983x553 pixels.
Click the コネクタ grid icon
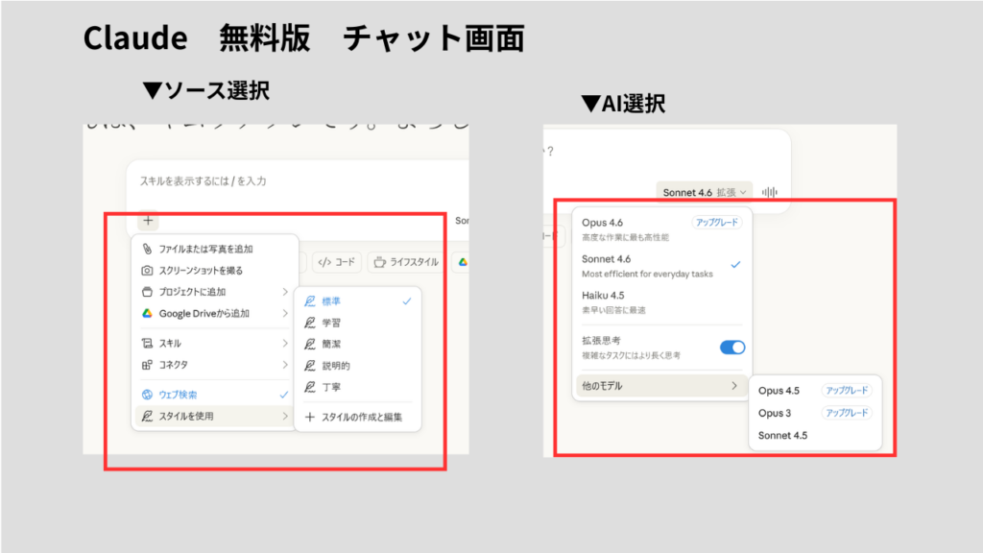tap(148, 365)
